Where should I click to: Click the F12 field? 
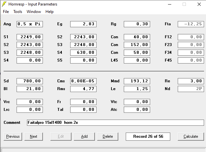[x=191, y=37]
